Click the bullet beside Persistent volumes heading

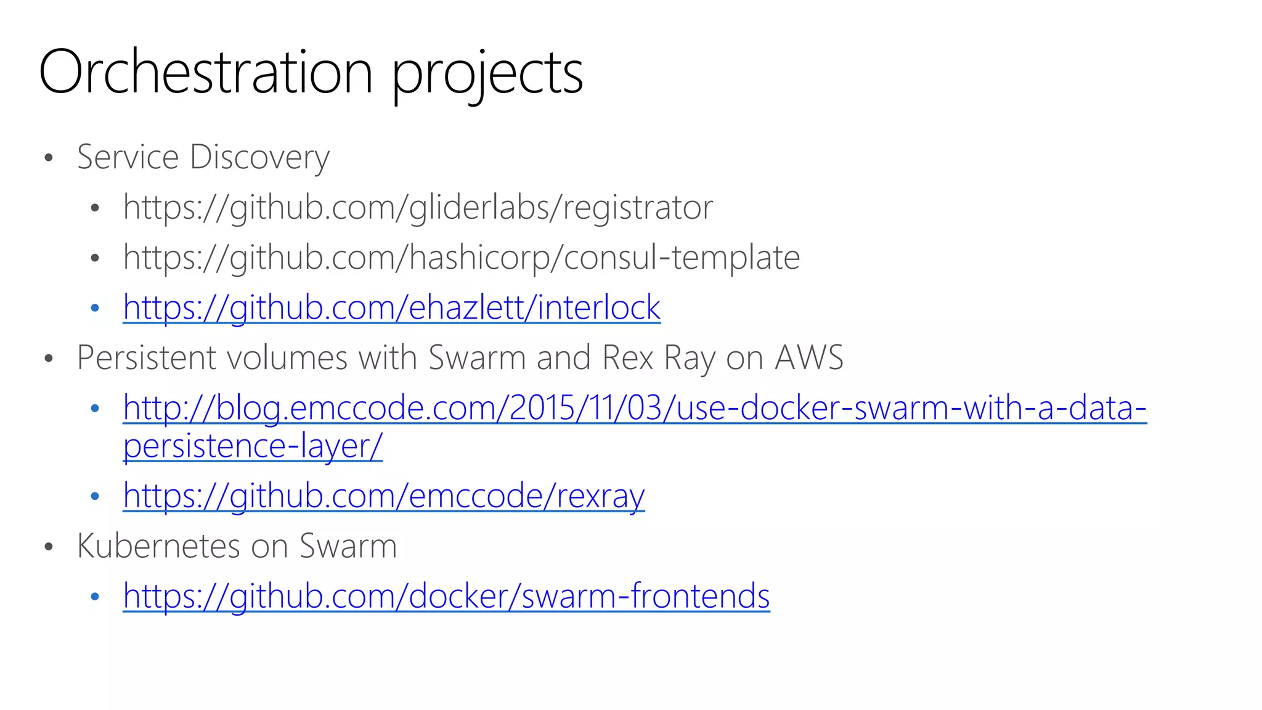click(49, 359)
